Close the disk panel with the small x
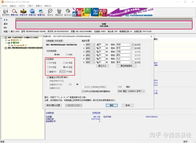 pyautogui.click(x=1, y=18)
